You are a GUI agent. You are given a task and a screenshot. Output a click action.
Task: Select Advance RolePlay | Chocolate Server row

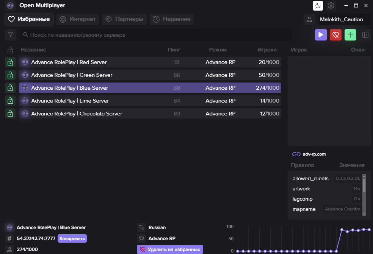tap(150, 114)
